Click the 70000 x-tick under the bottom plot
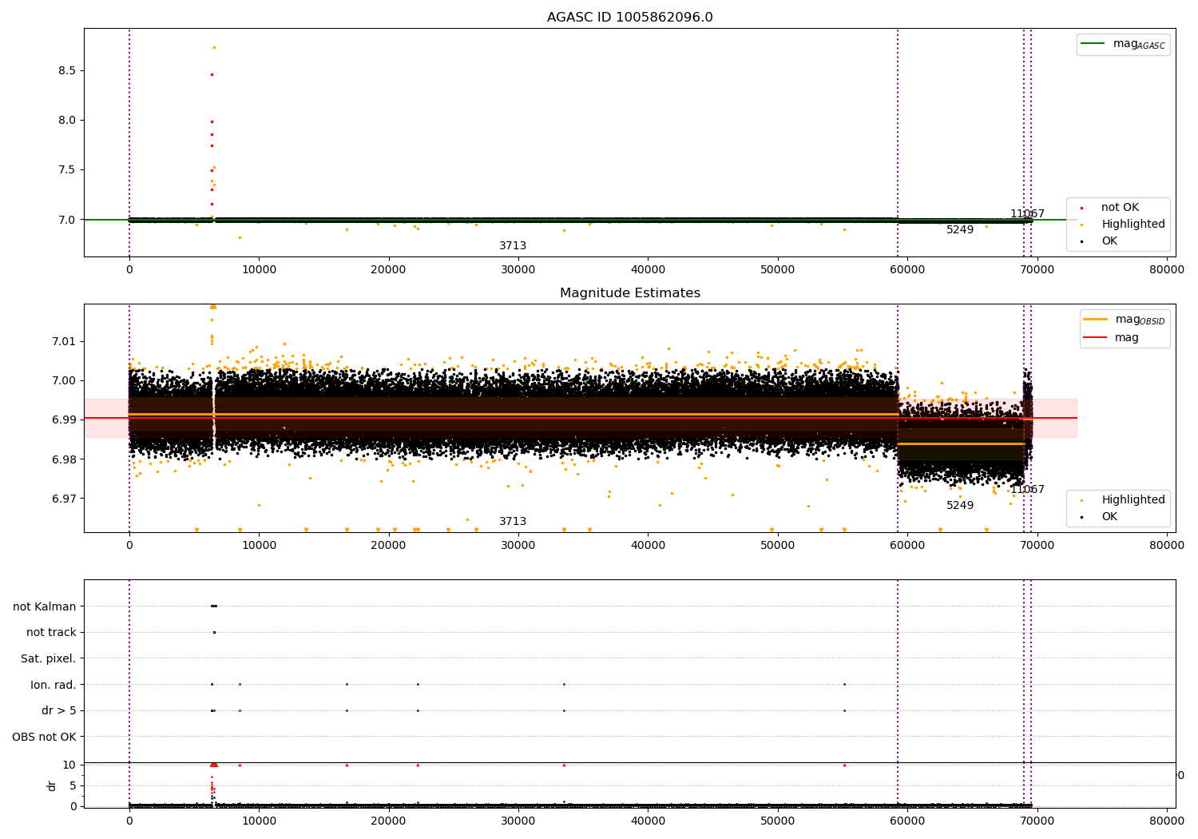This screenshot has height=839, width=1198. click(1037, 821)
